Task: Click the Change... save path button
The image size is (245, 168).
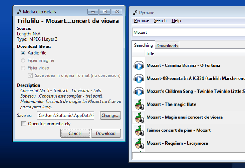Action: pos(110,116)
